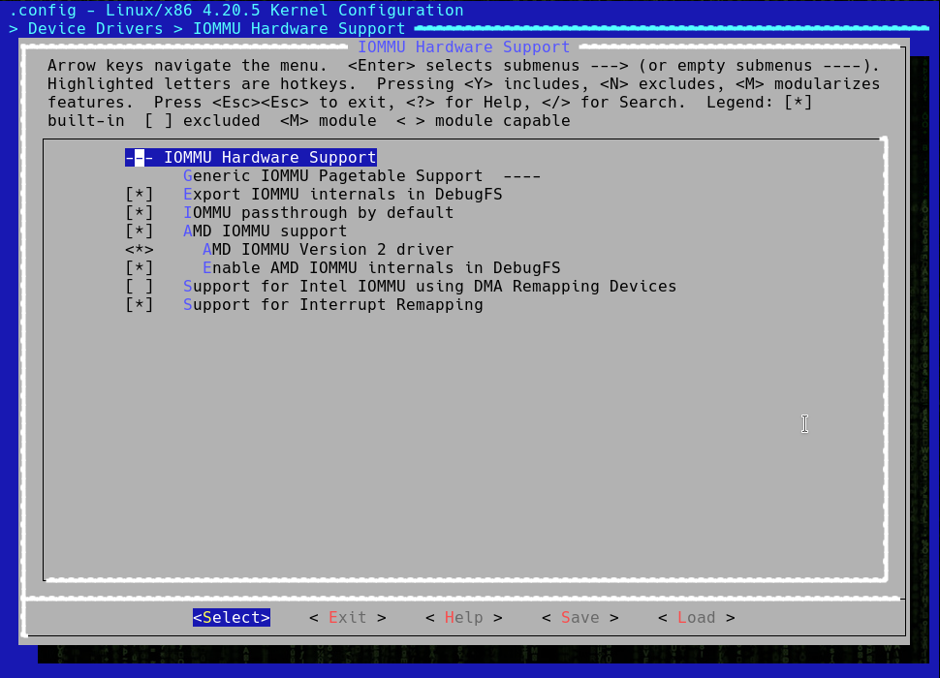Highlight the IOMMU Hardware Support heading entry
This screenshot has width=940, height=678.
249,157
